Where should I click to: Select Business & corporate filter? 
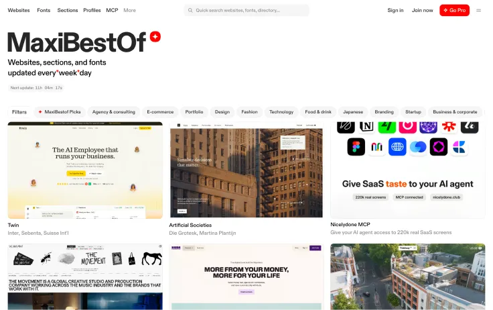(x=455, y=112)
